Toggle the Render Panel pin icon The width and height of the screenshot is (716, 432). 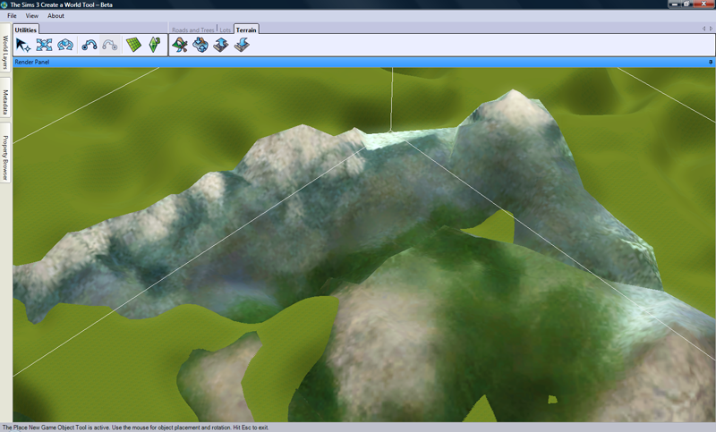pyautogui.click(x=711, y=62)
